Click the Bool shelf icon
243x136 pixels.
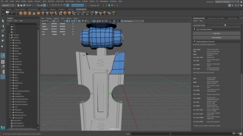56,13
